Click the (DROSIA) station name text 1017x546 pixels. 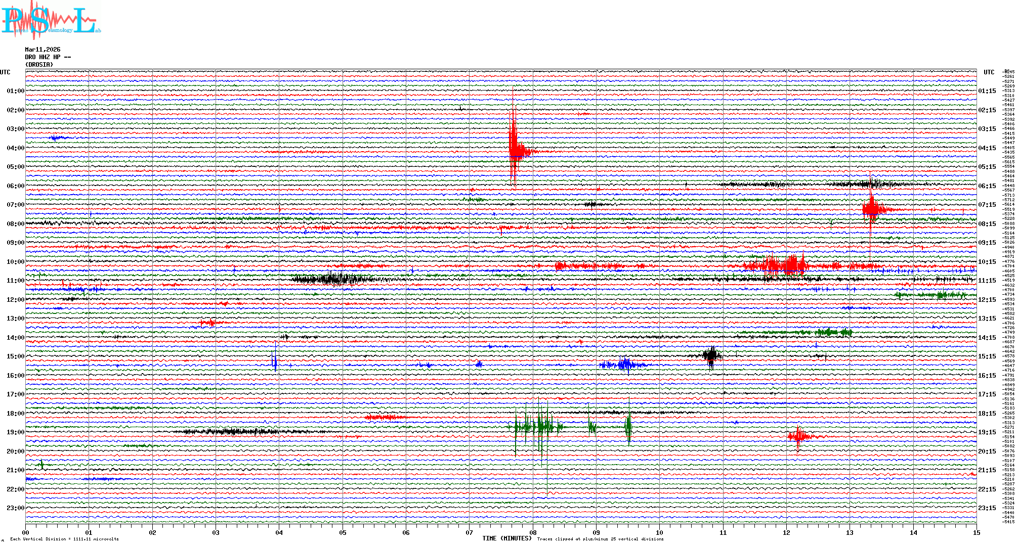tap(39, 65)
